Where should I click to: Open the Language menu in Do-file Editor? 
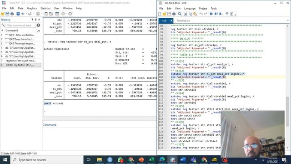[190, 9]
